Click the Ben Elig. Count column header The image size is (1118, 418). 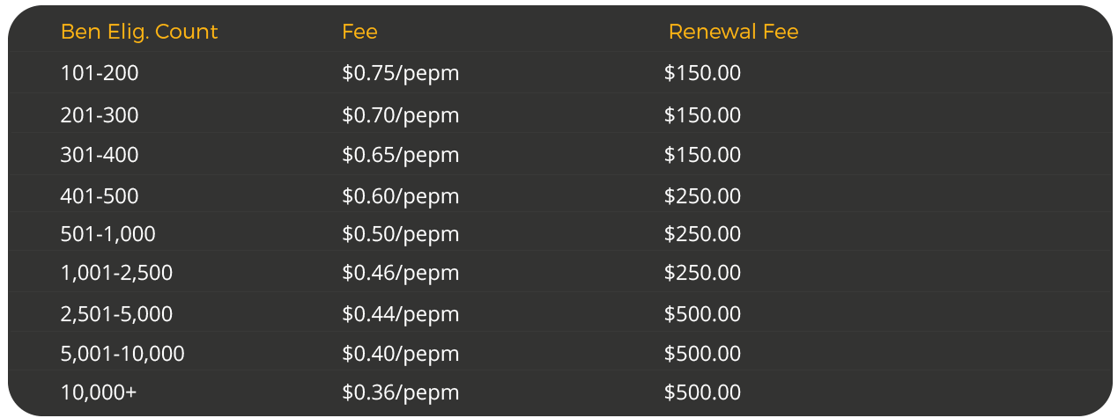pos(139,32)
